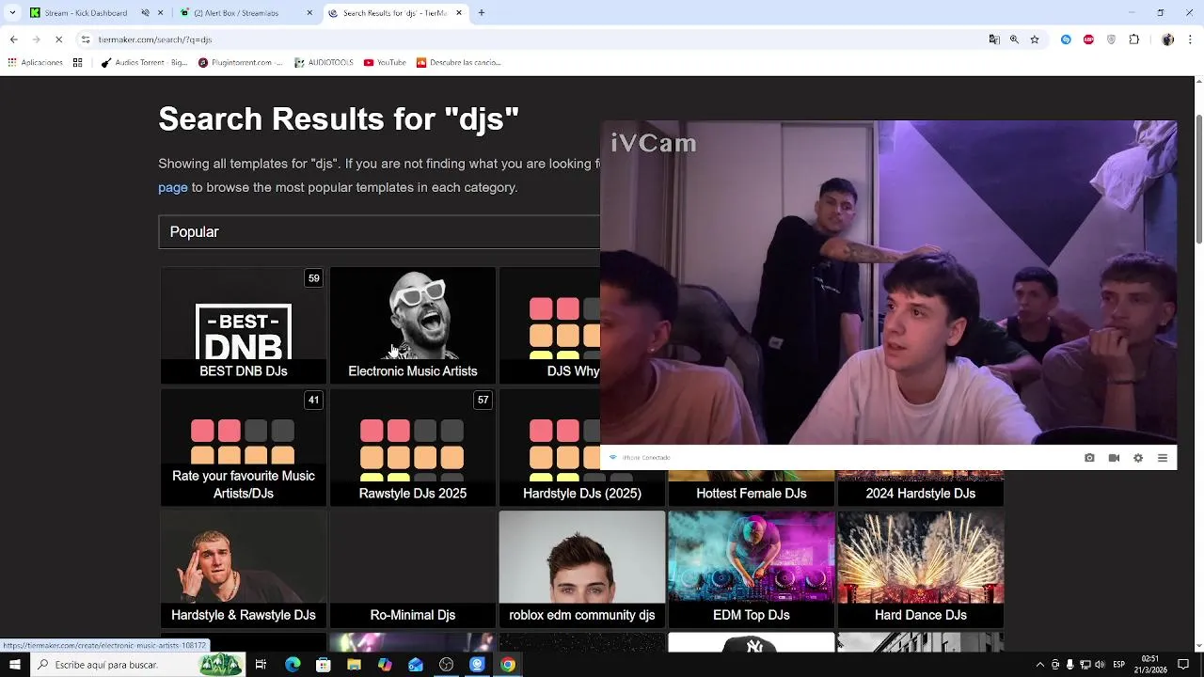The width and height of the screenshot is (1204, 677).
Task: Open the grey shield extension
Action: pyautogui.click(x=1111, y=39)
